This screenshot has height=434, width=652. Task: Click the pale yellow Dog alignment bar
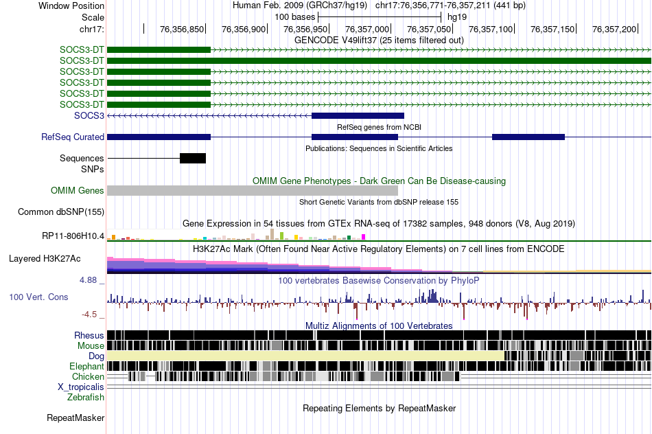[305, 356]
